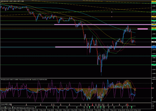156x111 pixels.
Task: Click the green 1.5250 price label
Action: coord(154,12)
